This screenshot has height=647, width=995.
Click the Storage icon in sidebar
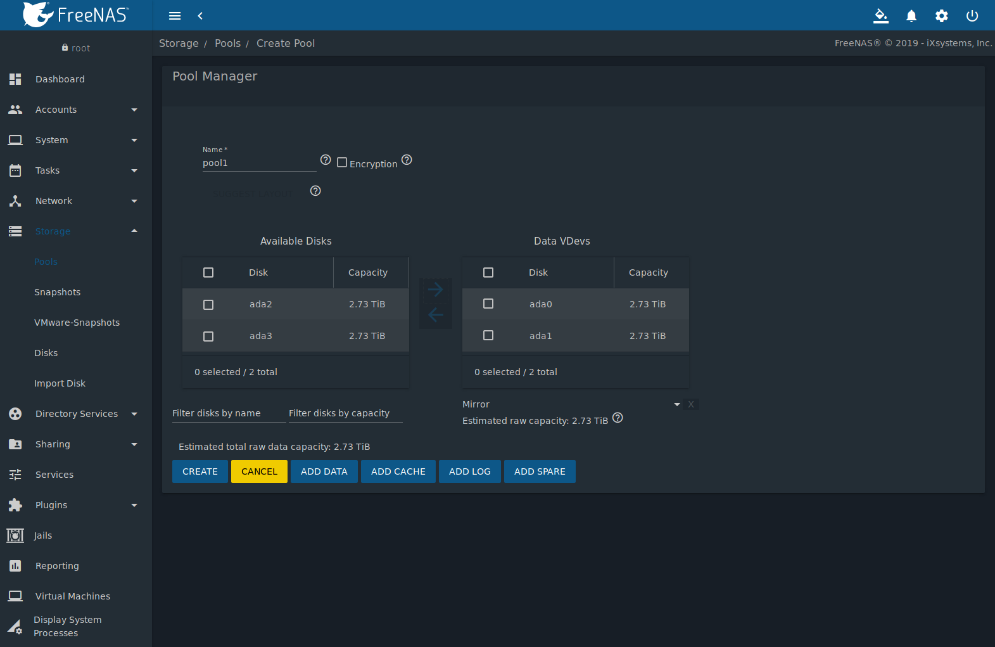tap(15, 231)
